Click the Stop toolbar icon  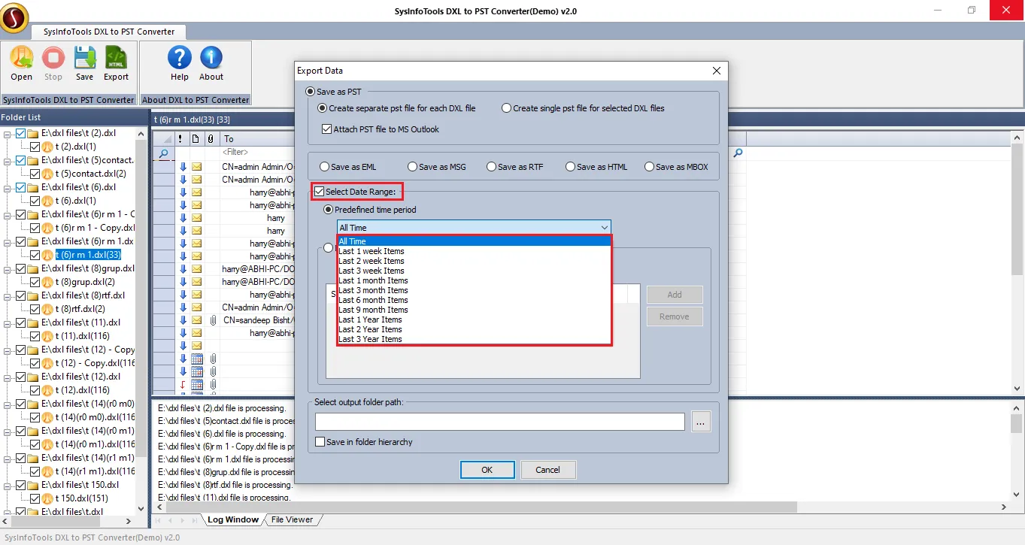[53, 63]
